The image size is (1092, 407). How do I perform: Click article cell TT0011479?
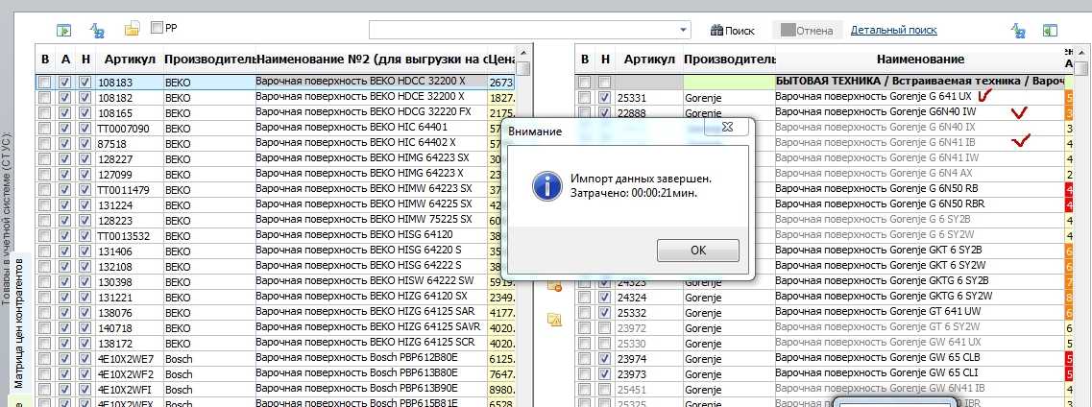click(129, 190)
